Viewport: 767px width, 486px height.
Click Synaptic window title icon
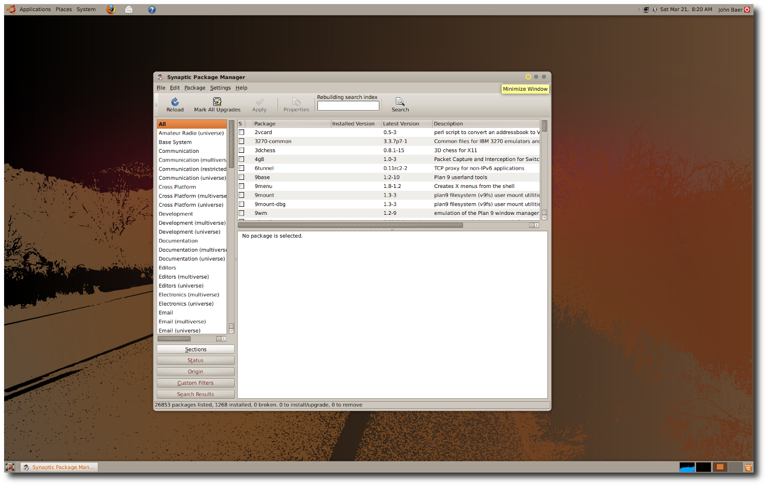point(160,77)
